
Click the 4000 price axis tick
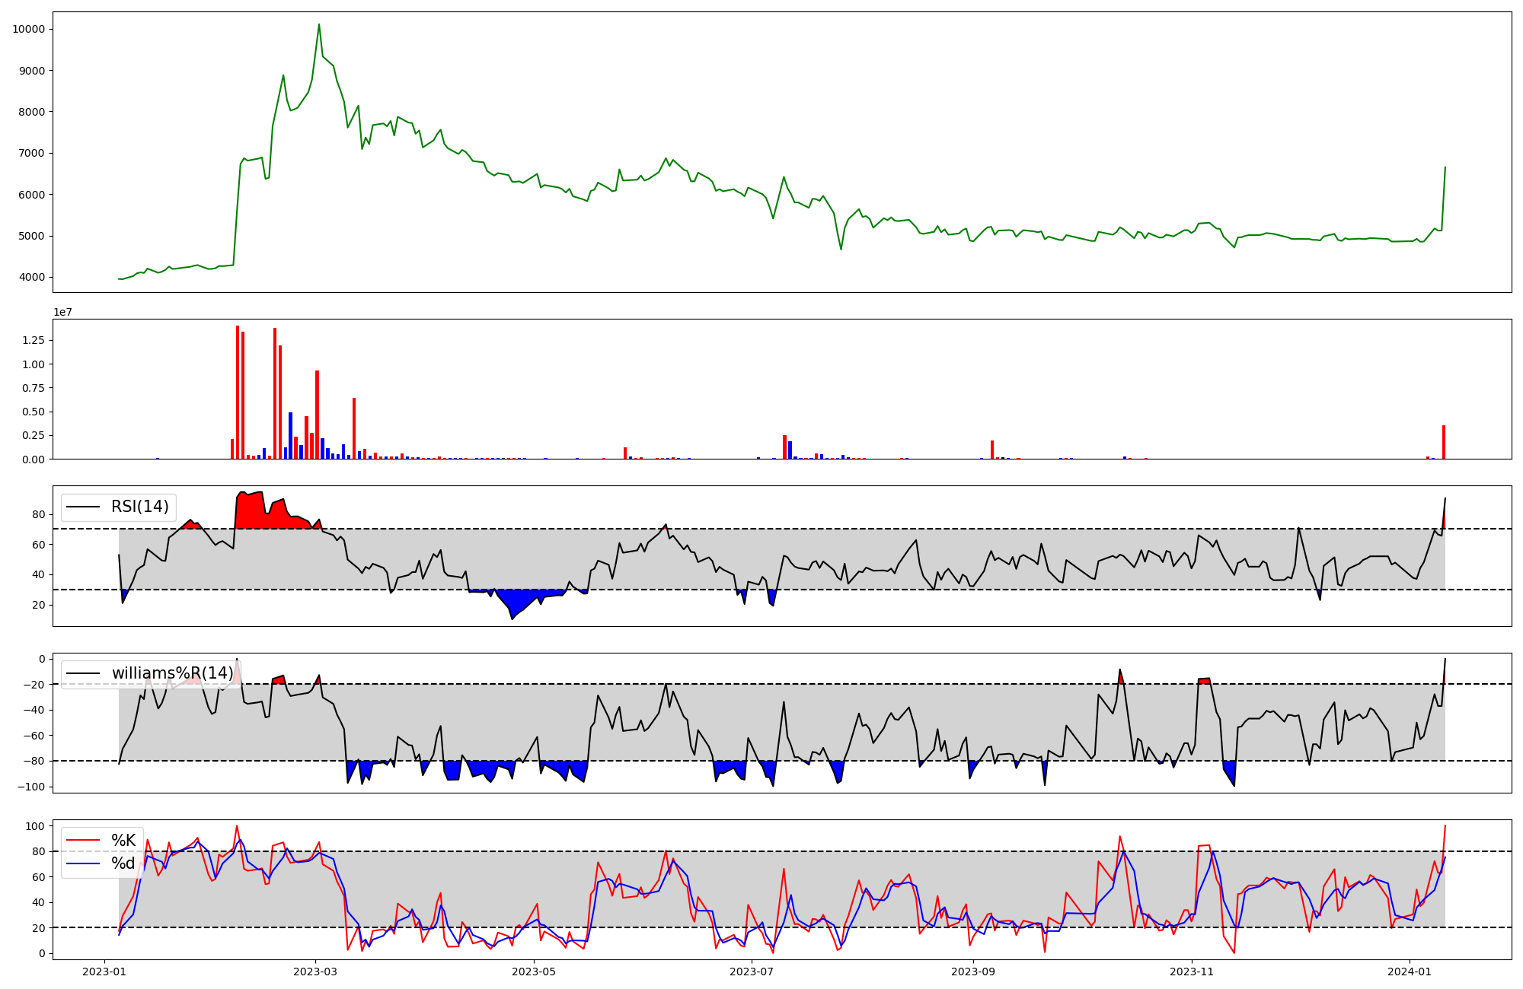tap(31, 277)
